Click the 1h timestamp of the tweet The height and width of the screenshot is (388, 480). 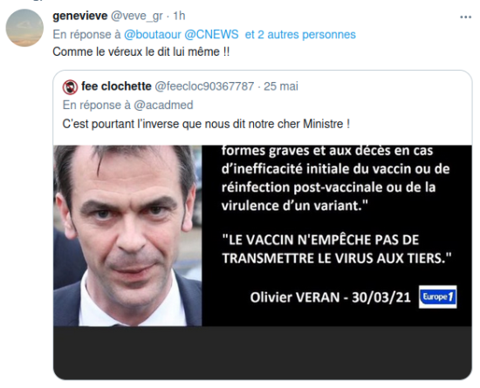click(x=179, y=16)
